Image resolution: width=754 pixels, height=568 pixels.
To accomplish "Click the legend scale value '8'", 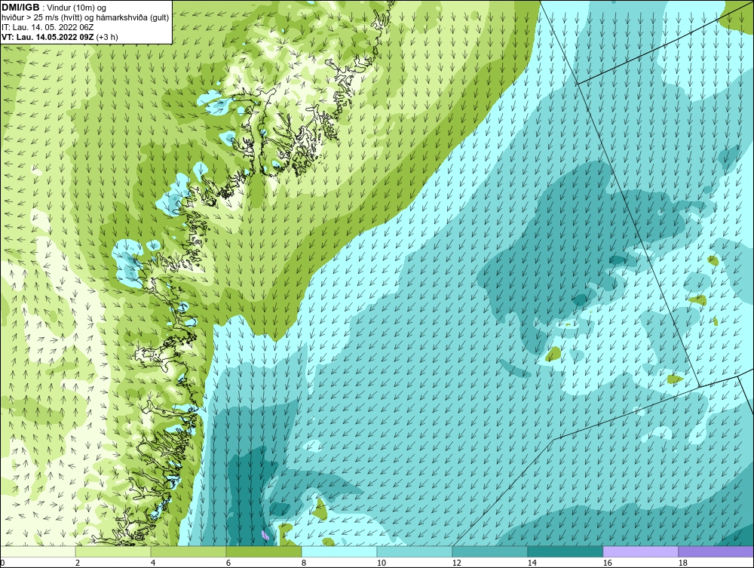I will [303, 563].
